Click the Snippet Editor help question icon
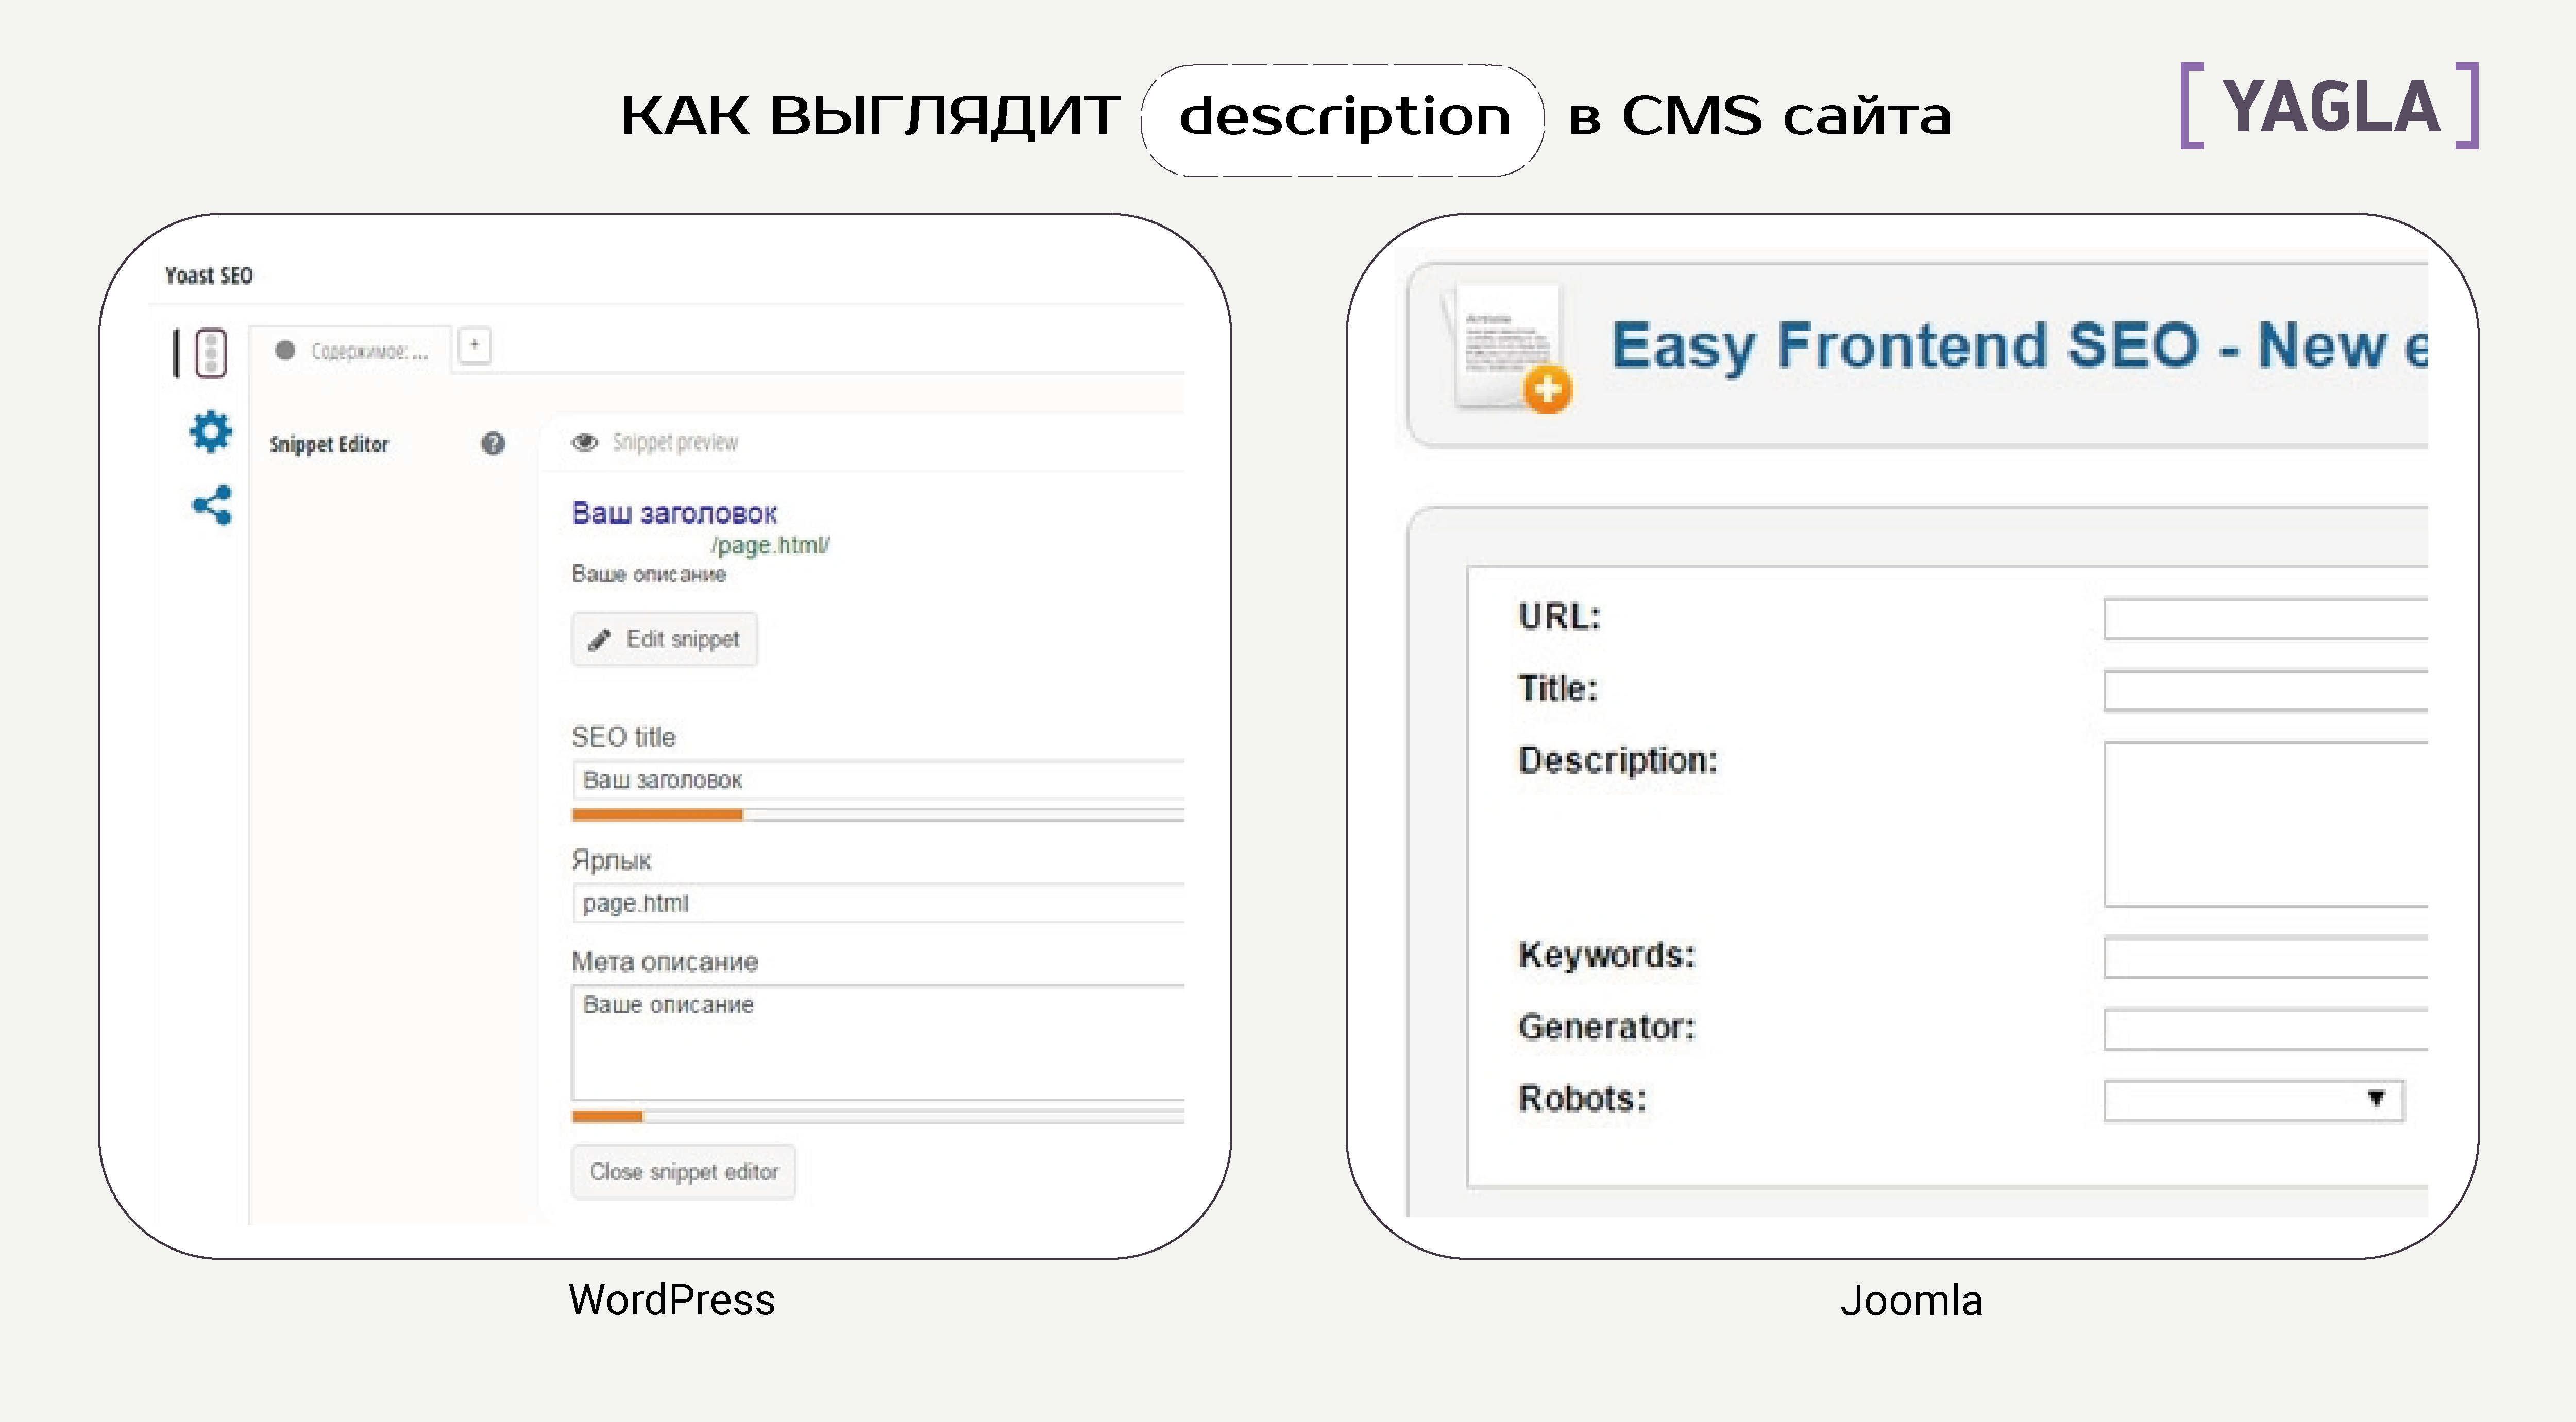2576x1422 pixels. [x=493, y=444]
